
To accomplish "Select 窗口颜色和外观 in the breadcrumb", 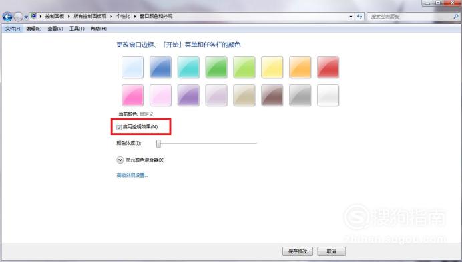I will pyautogui.click(x=156, y=16).
